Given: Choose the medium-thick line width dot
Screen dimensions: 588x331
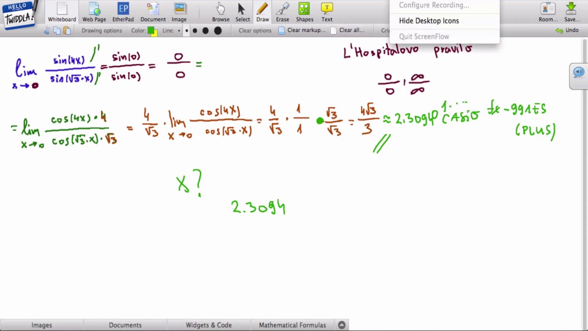Looking at the screenshot, I should tap(205, 31).
